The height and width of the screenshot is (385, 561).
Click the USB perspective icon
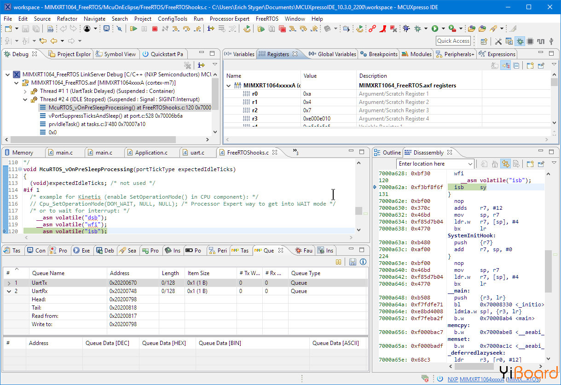click(x=552, y=41)
